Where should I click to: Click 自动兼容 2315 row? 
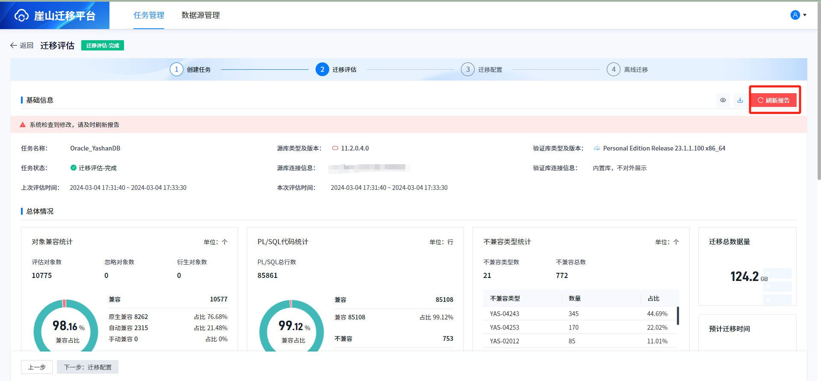(168, 328)
